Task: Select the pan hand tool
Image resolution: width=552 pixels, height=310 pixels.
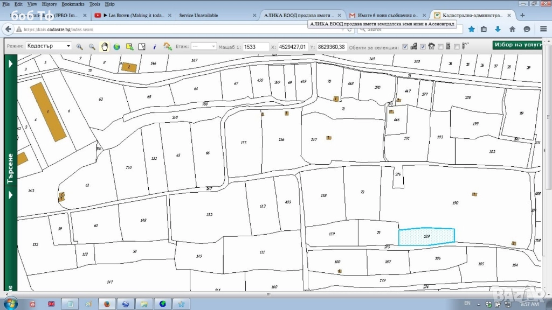Action: (105, 47)
